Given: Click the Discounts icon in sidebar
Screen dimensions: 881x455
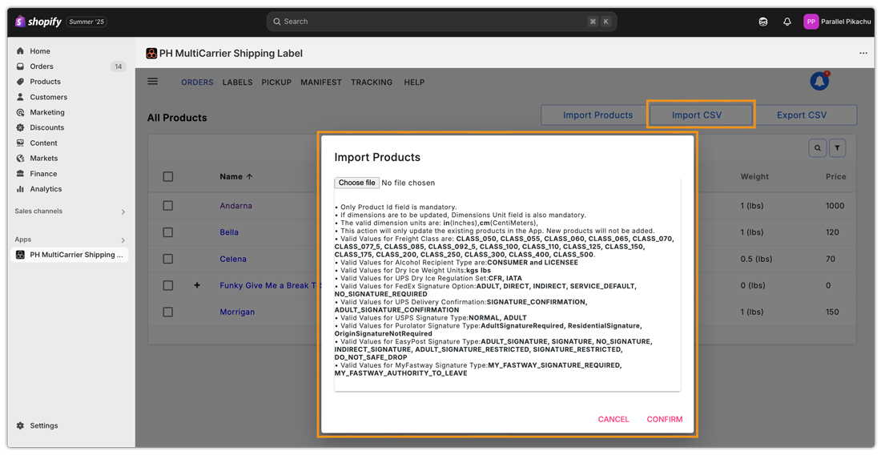Looking at the screenshot, I should tap(20, 127).
